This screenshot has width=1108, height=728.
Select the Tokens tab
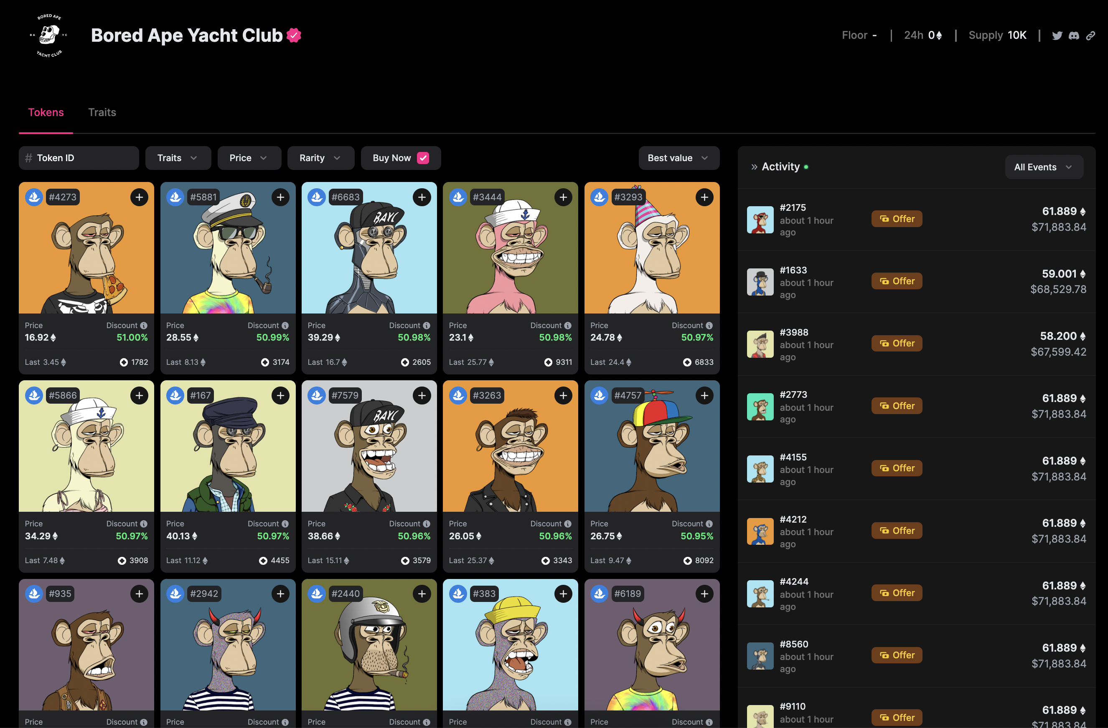click(x=46, y=112)
